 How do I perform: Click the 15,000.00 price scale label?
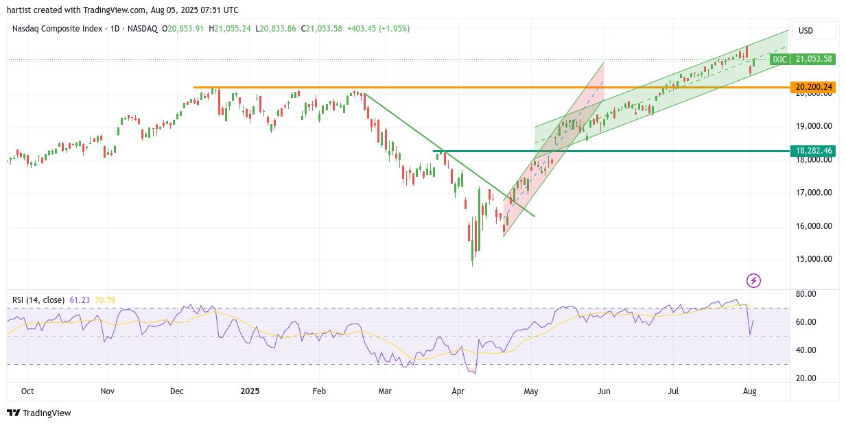pyautogui.click(x=814, y=259)
